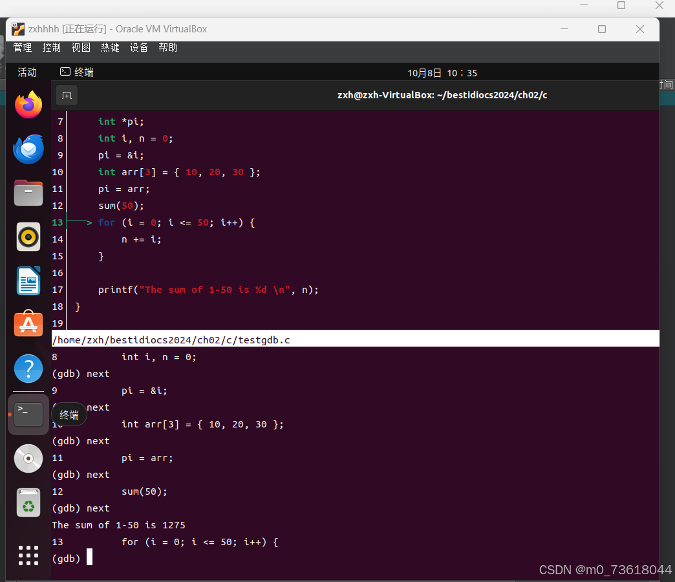Open the 帮助 Help menu
This screenshot has height=582, width=675.
click(x=167, y=47)
